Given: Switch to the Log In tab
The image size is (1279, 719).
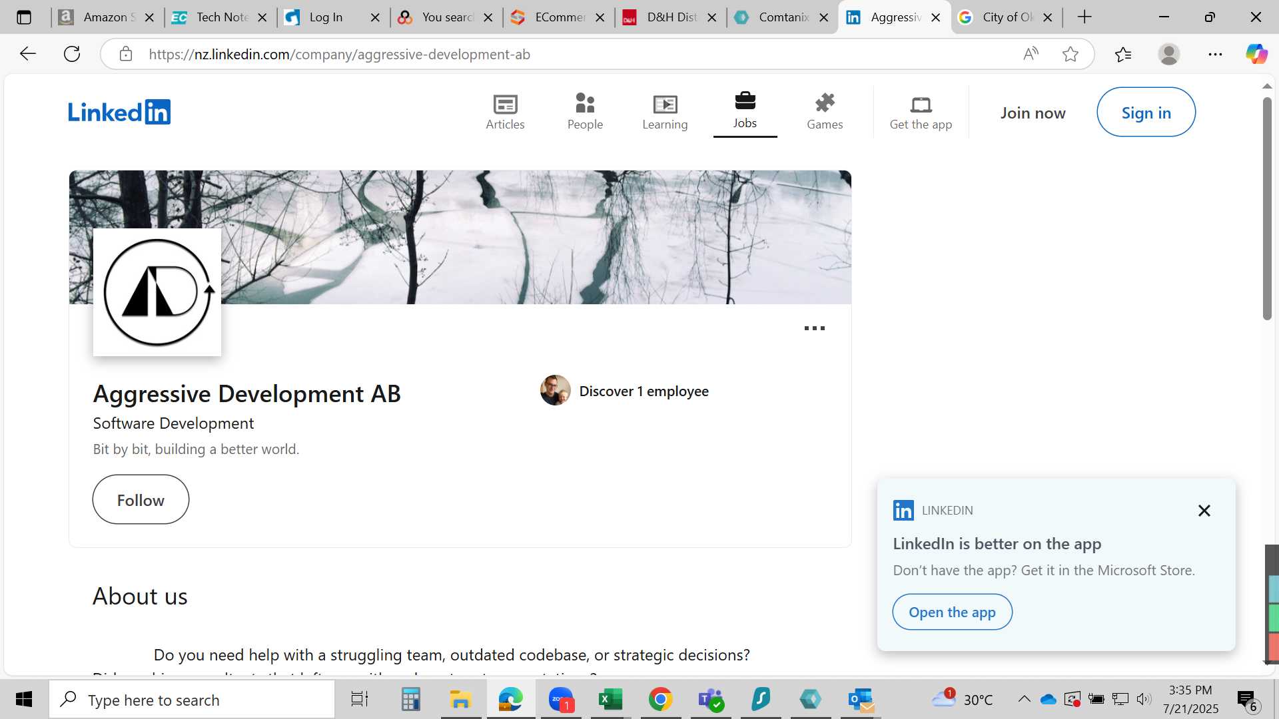Looking at the screenshot, I should click(332, 17).
